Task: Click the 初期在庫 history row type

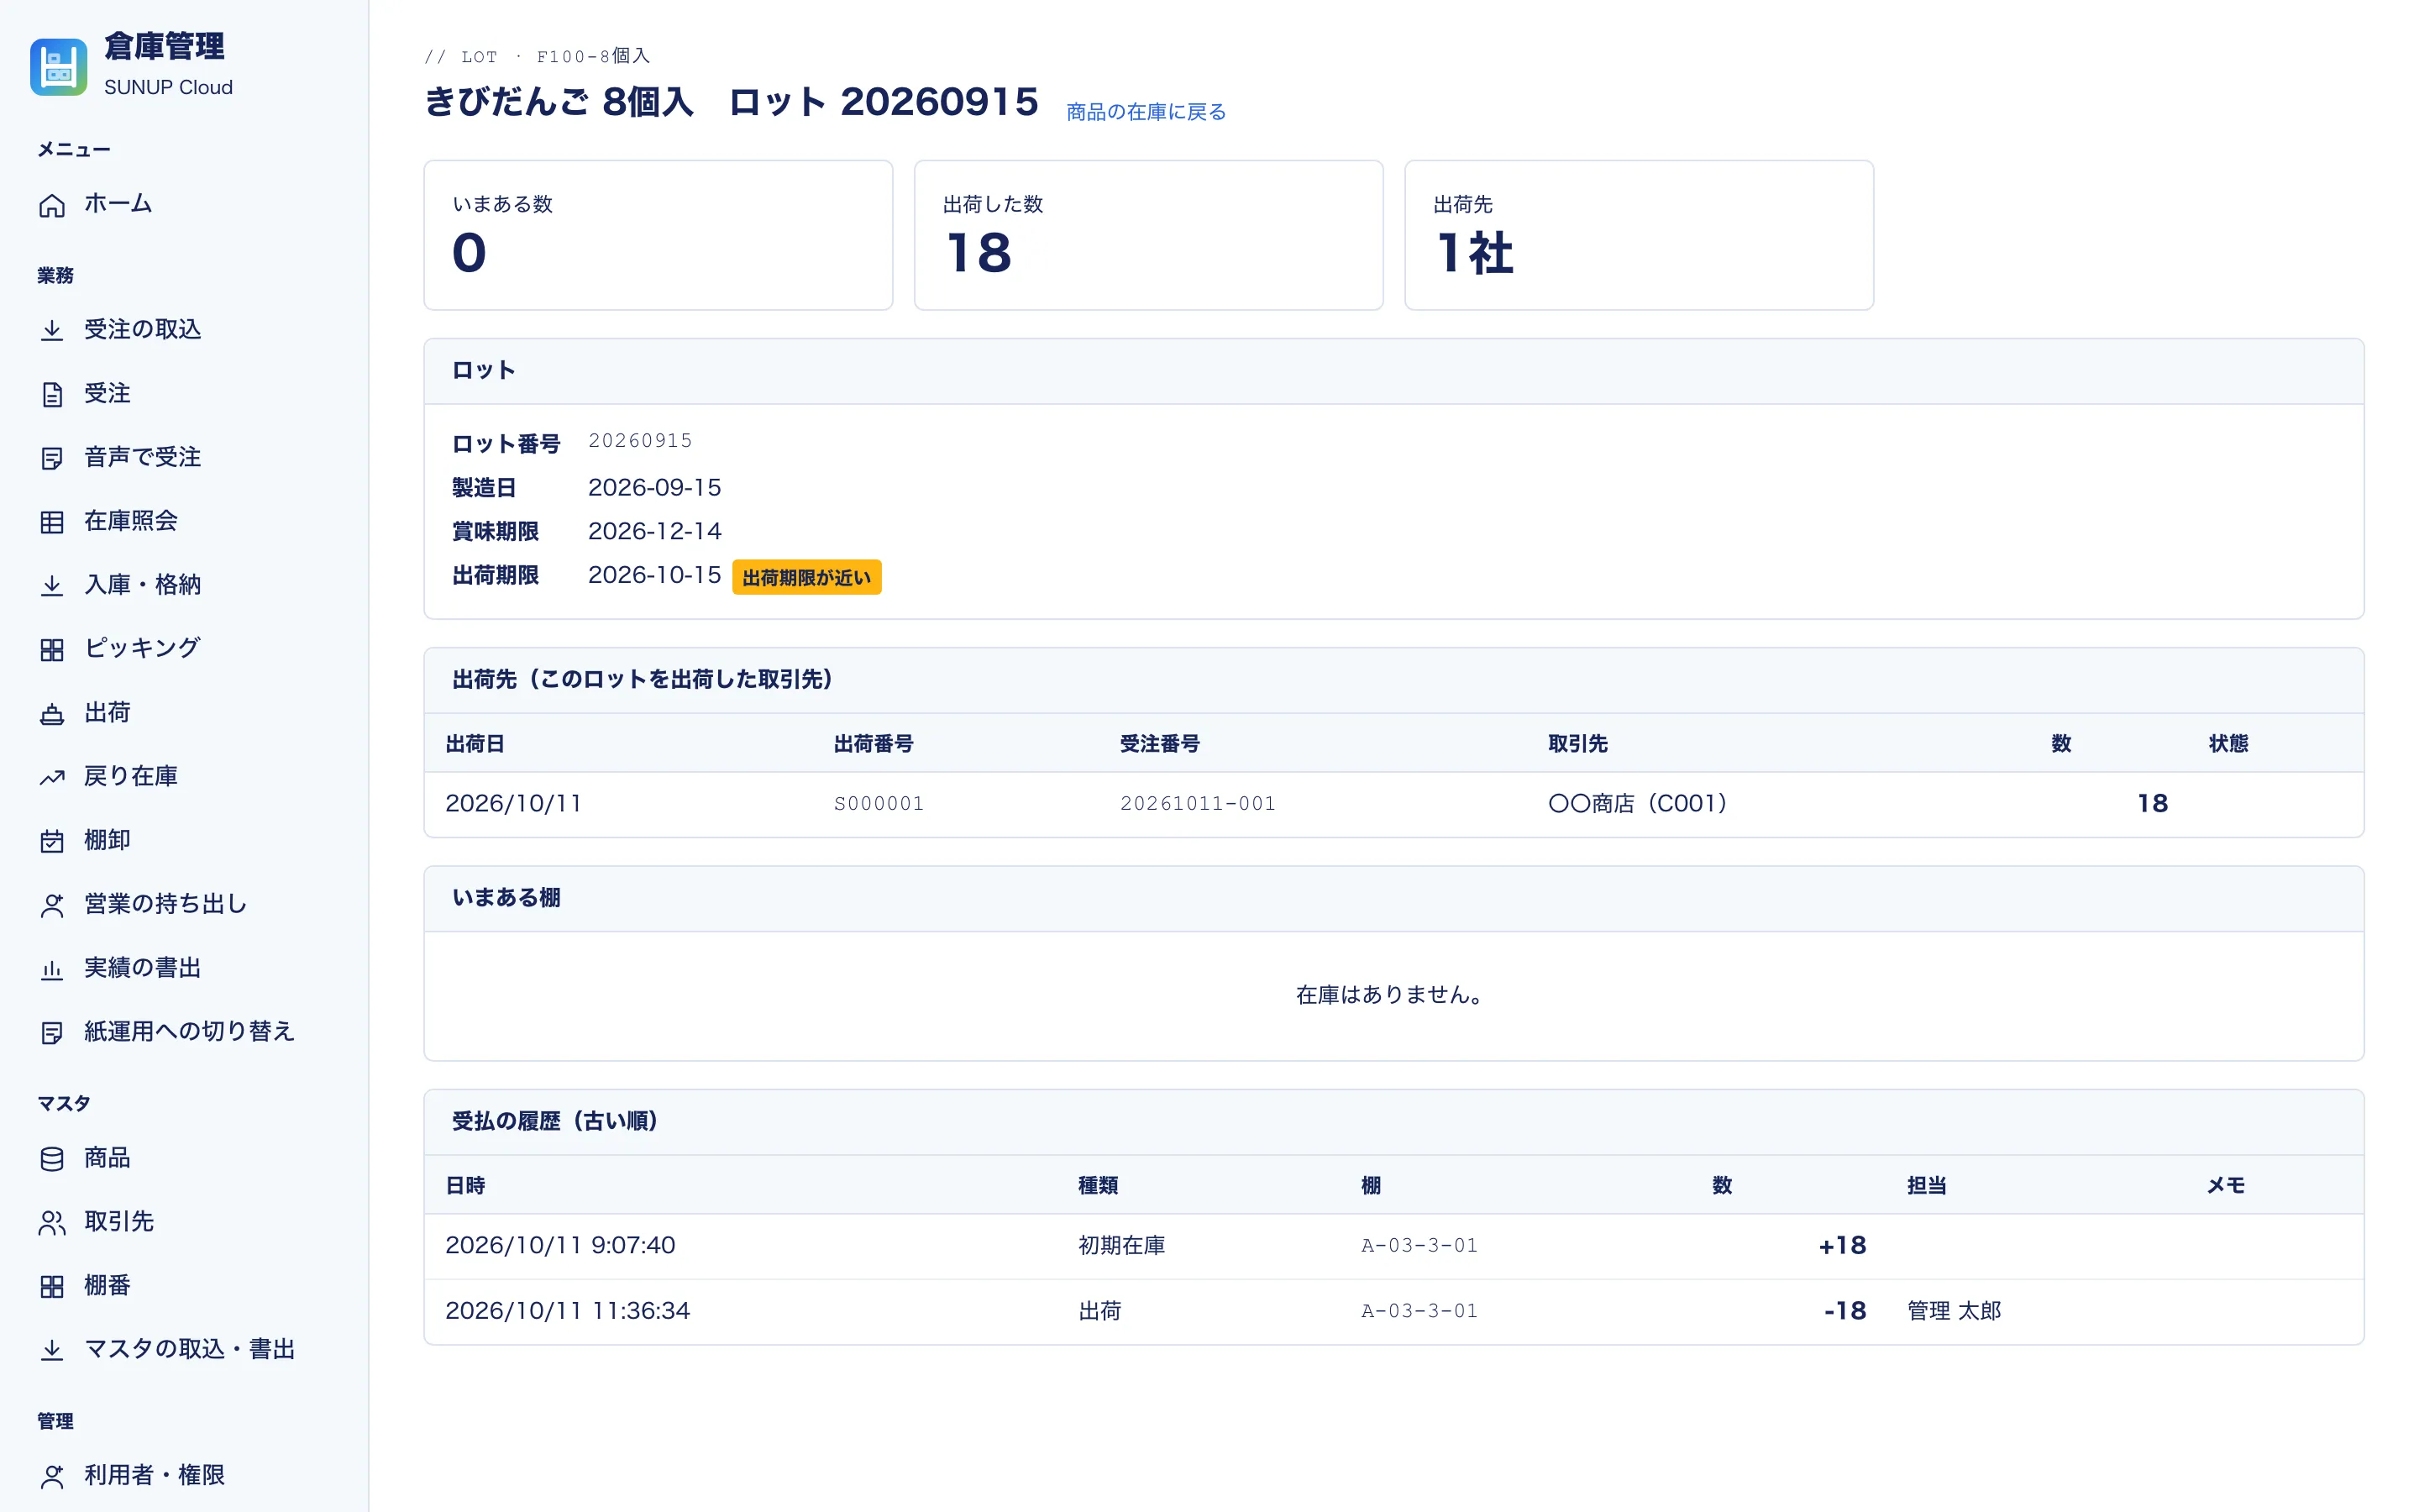Action: [x=1121, y=1245]
